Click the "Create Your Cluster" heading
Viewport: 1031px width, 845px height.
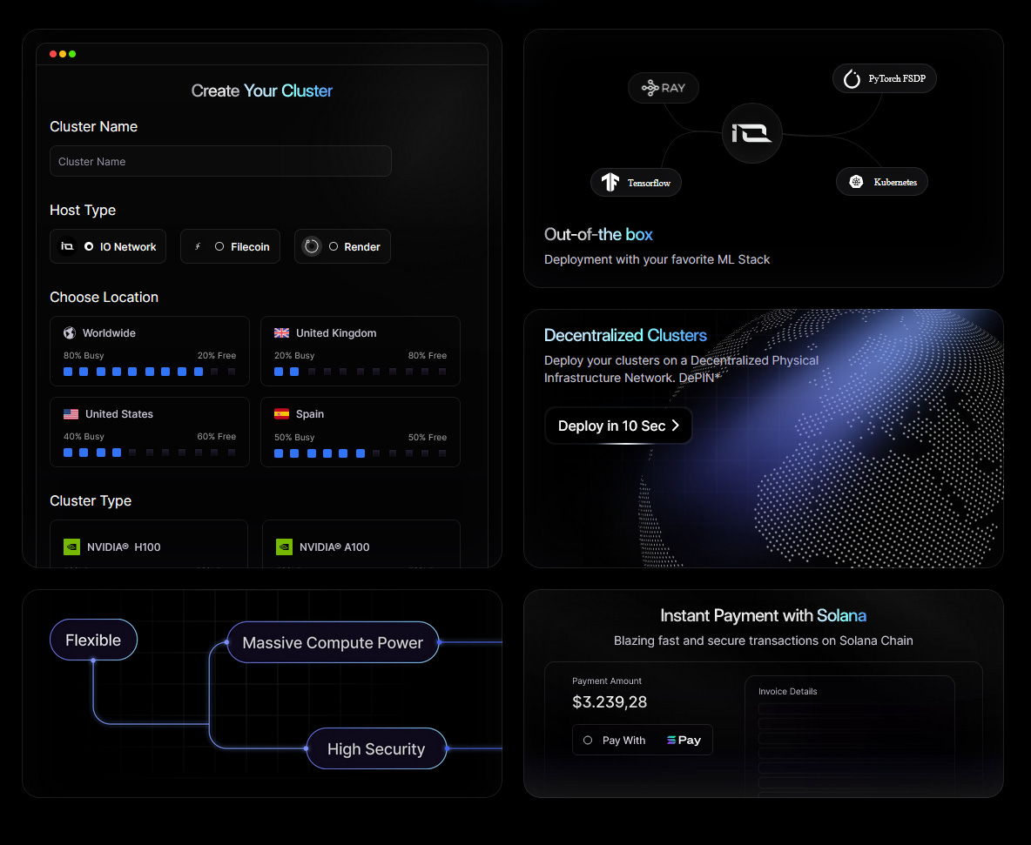(262, 91)
